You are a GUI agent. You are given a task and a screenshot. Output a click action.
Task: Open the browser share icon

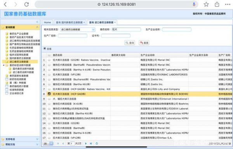tap(217, 4)
